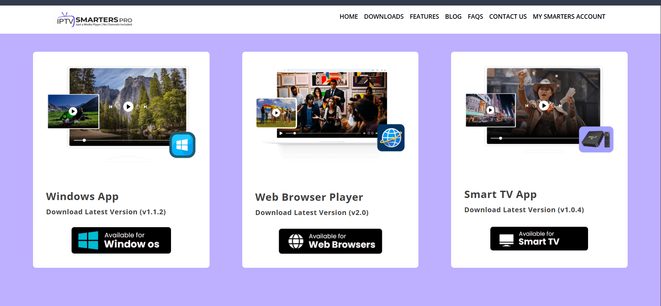This screenshot has height=306, width=661.
Task: Open the CONTACT US page
Action: point(508,17)
